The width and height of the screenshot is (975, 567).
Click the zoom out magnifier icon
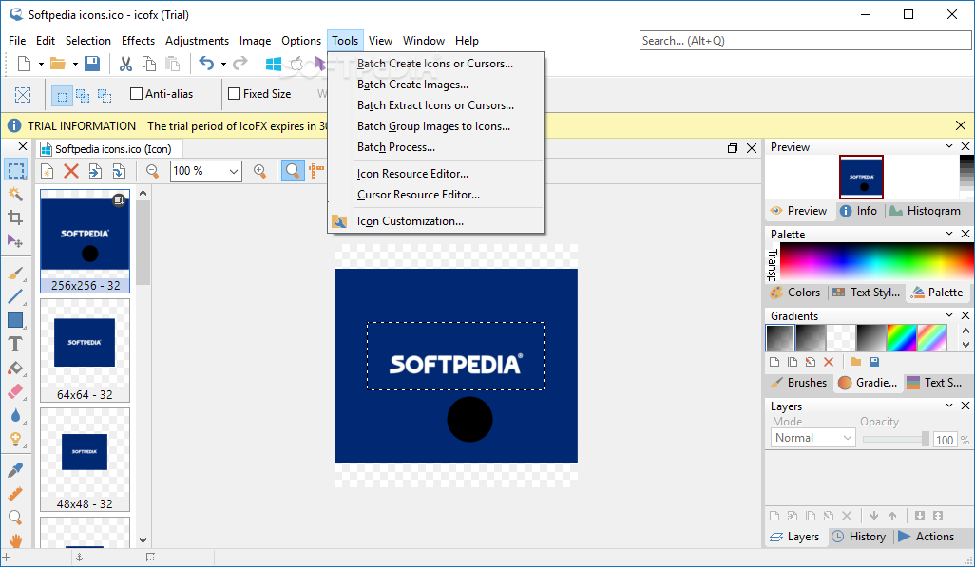(x=152, y=171)
